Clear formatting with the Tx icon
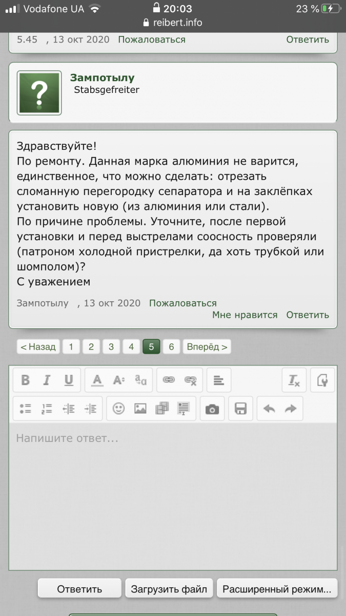 (x=294, y=380)
